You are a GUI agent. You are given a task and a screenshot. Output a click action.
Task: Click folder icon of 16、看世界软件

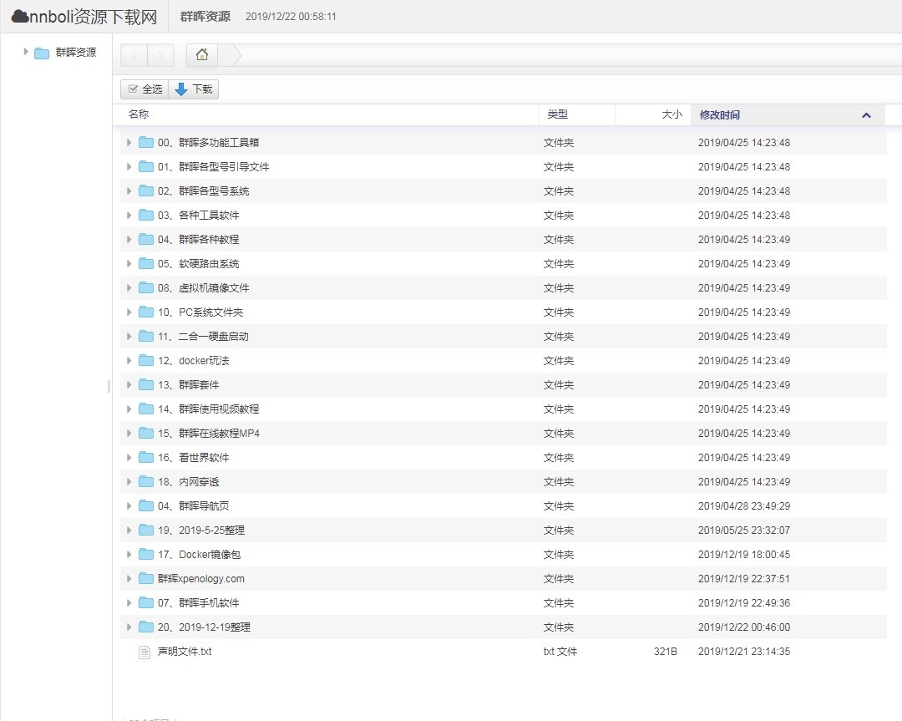[146, 457]
